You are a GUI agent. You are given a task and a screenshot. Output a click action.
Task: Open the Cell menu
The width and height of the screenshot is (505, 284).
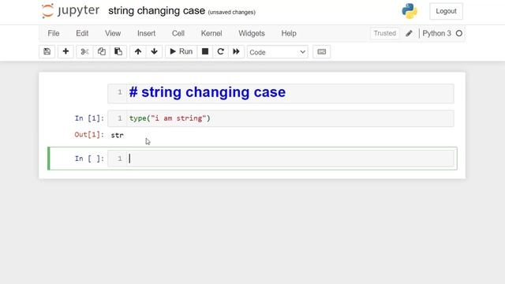(178, 33)
